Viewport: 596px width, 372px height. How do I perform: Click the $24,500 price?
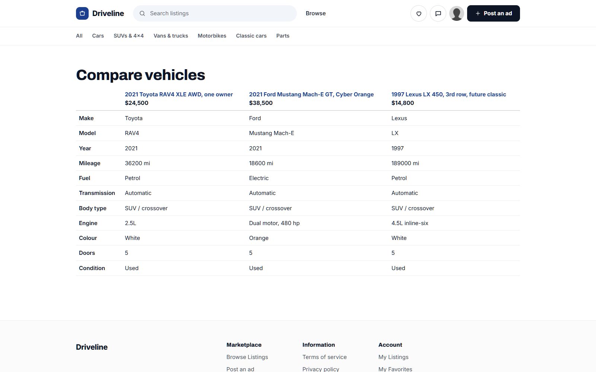[137, 103]
